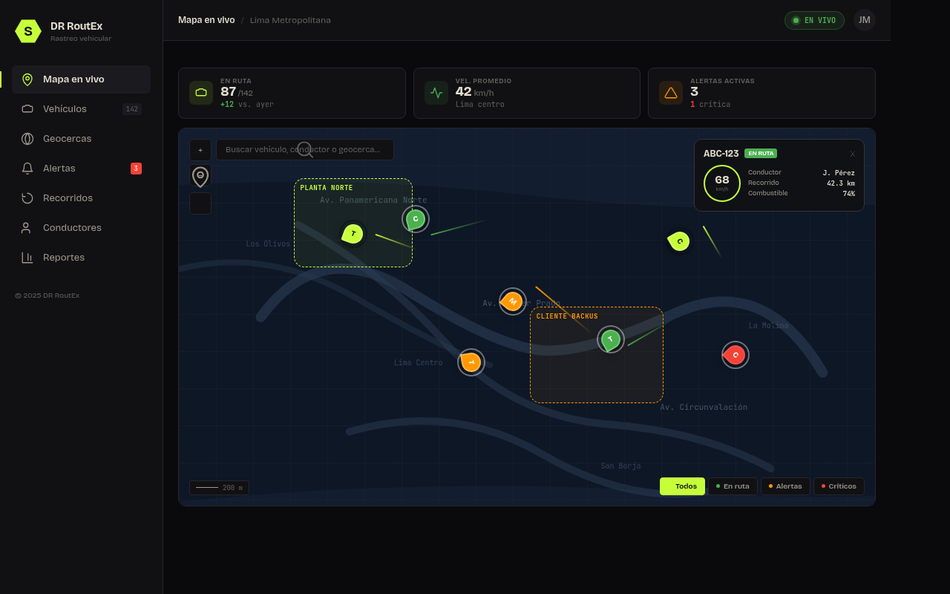Click the Conductores person icon
Image resolution: width=950 pixels, height=594 pixels.
tap(27, 228)
